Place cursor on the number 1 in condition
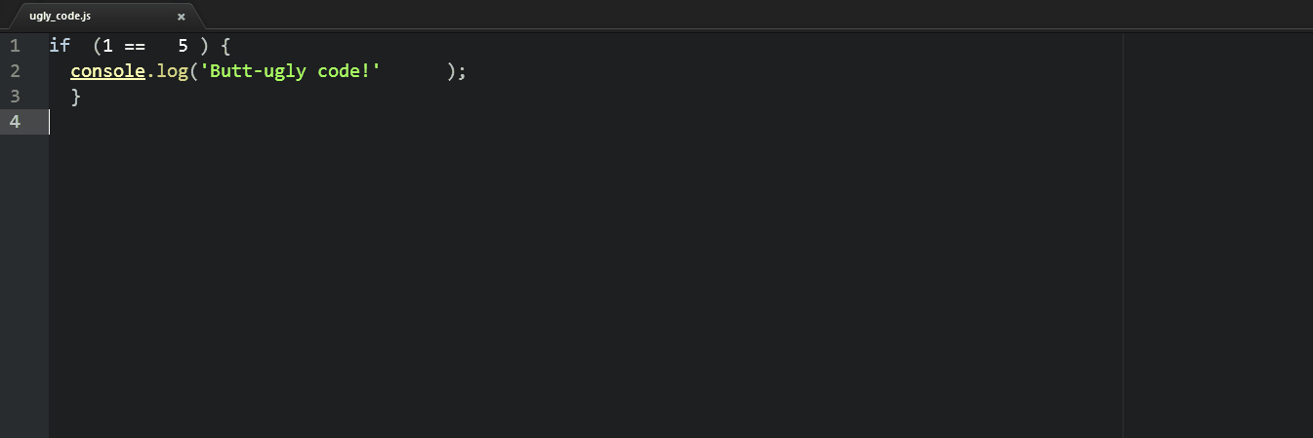The height and width of the screenshot is (438, 1313). coord(107,46)
